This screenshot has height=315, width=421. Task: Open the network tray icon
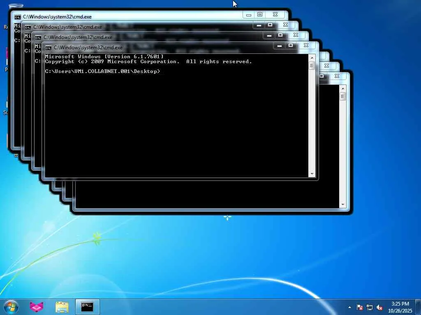tap(370, 307)
